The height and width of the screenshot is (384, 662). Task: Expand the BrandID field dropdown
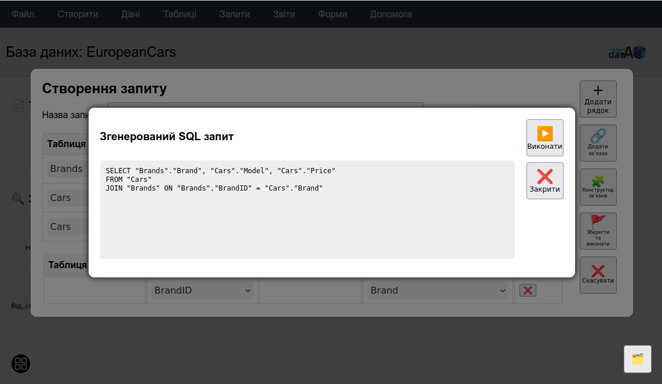[x=202, y=290]
